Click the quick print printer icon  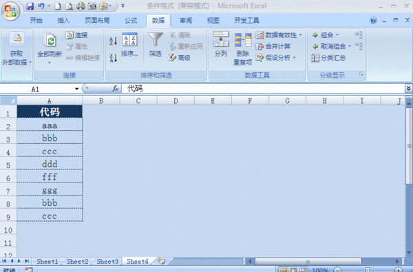click(81, 6)
